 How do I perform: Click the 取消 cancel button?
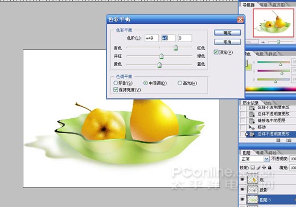pyautogui.click(x=227, y=42)
